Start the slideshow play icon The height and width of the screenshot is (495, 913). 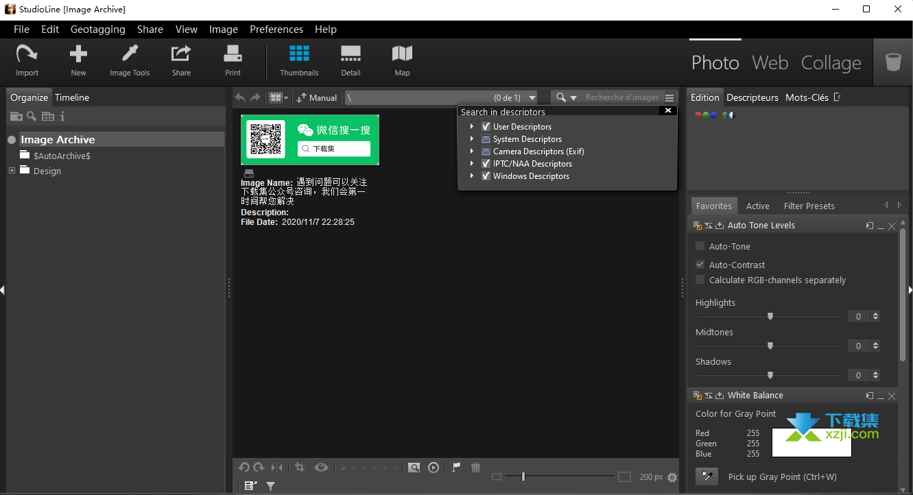434,468
